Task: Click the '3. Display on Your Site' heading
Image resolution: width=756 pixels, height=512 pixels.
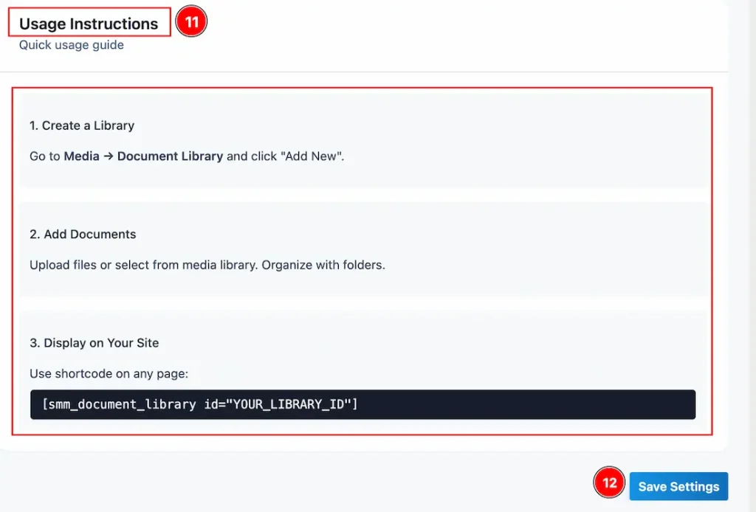Action: click(94, 343)
